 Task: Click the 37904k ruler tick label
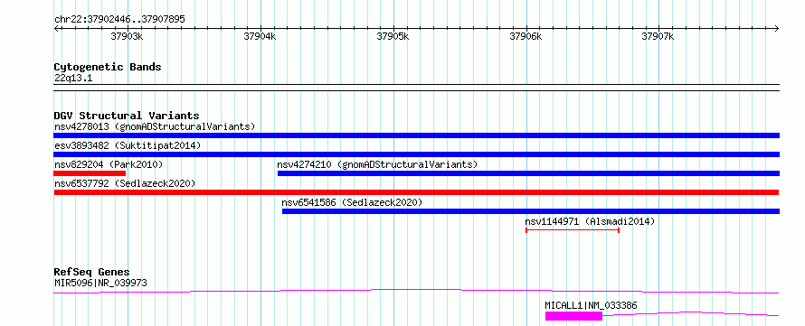260,36
